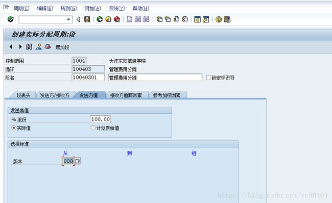Click the SAP menu icon at top left
The height and width of the screenshot is (203, 332).
(6, 8)
